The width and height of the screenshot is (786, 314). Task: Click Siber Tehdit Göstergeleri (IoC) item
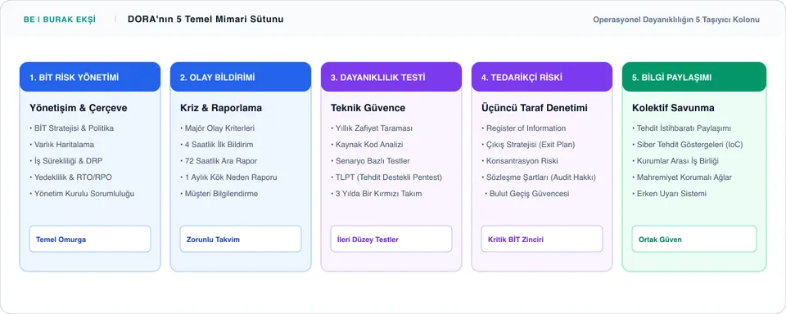coord(688,145)
